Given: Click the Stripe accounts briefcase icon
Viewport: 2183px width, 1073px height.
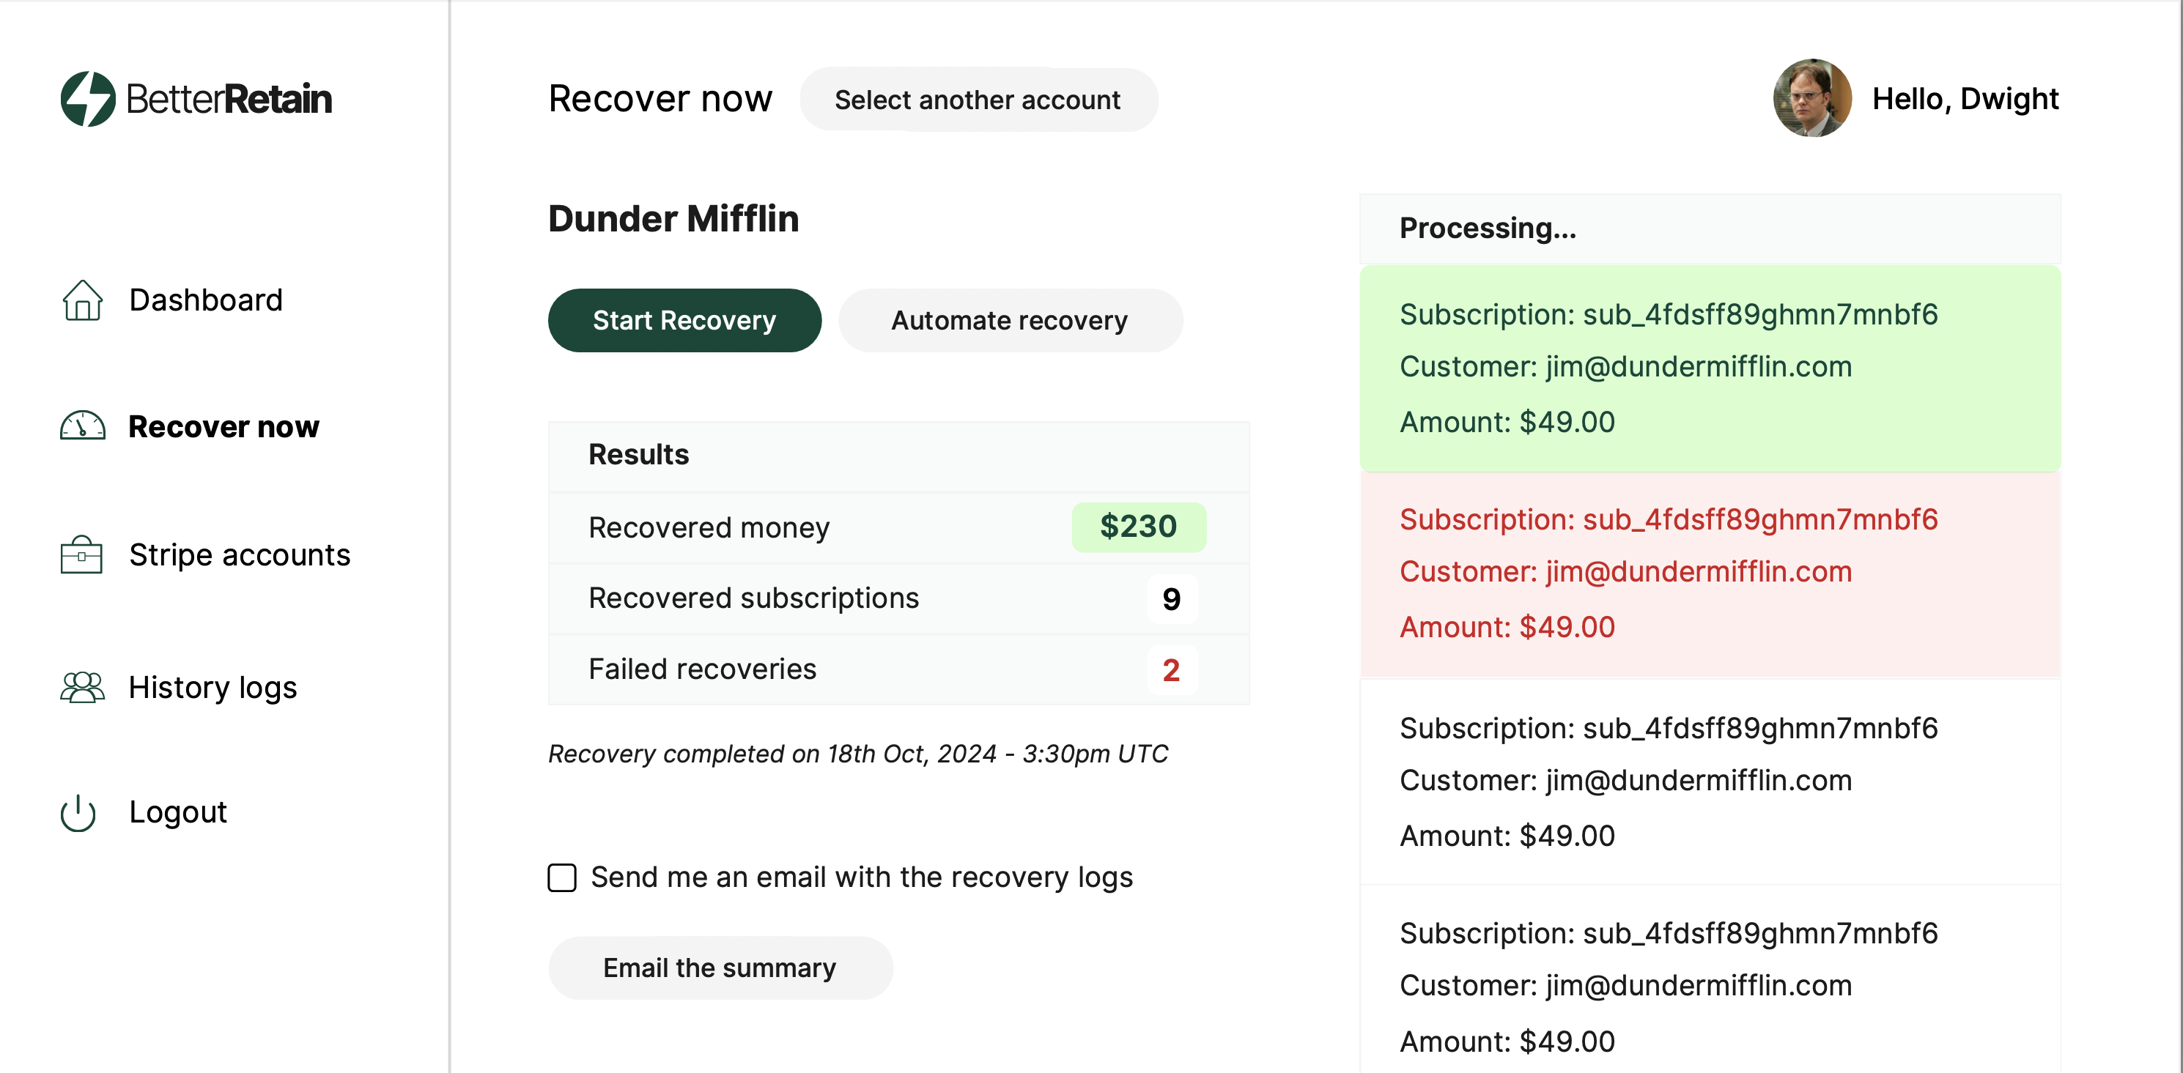Looking at the screenshot, I should 81,554.
